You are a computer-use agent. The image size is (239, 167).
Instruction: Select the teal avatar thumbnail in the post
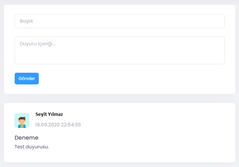22,121
